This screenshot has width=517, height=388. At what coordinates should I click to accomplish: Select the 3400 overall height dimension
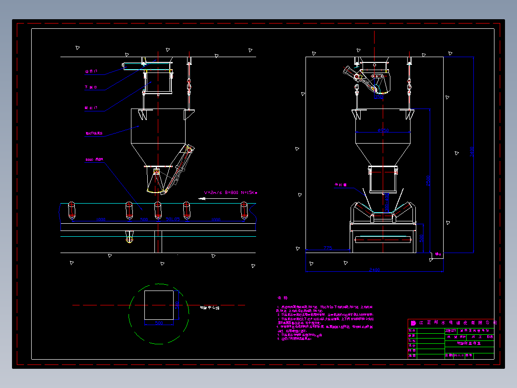pos(472,152)
